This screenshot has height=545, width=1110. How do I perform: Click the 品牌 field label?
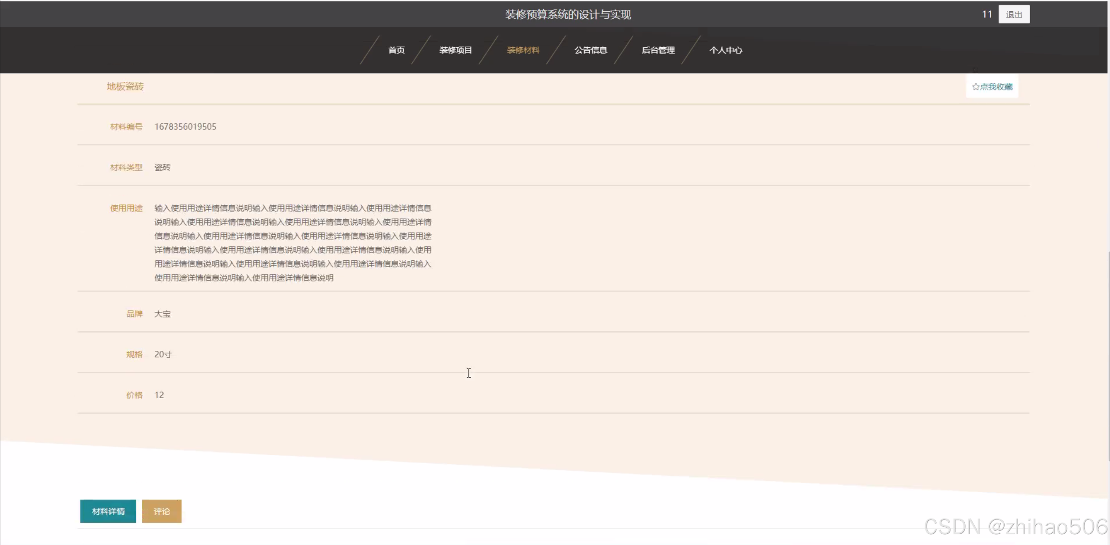[x=134, y=314]
